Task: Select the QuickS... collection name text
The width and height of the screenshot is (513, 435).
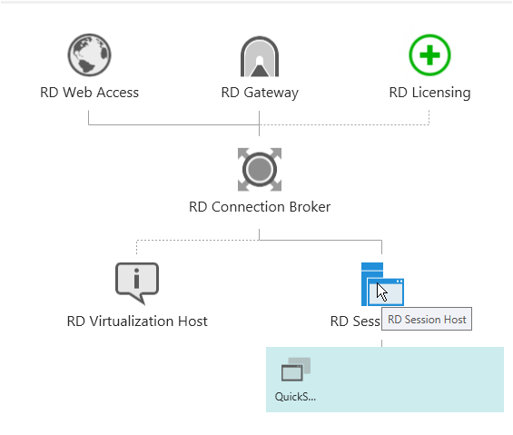Action: [295, 397]
